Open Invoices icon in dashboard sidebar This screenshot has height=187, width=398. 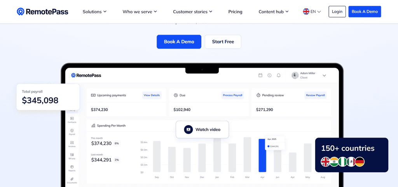tap(72, 143)
